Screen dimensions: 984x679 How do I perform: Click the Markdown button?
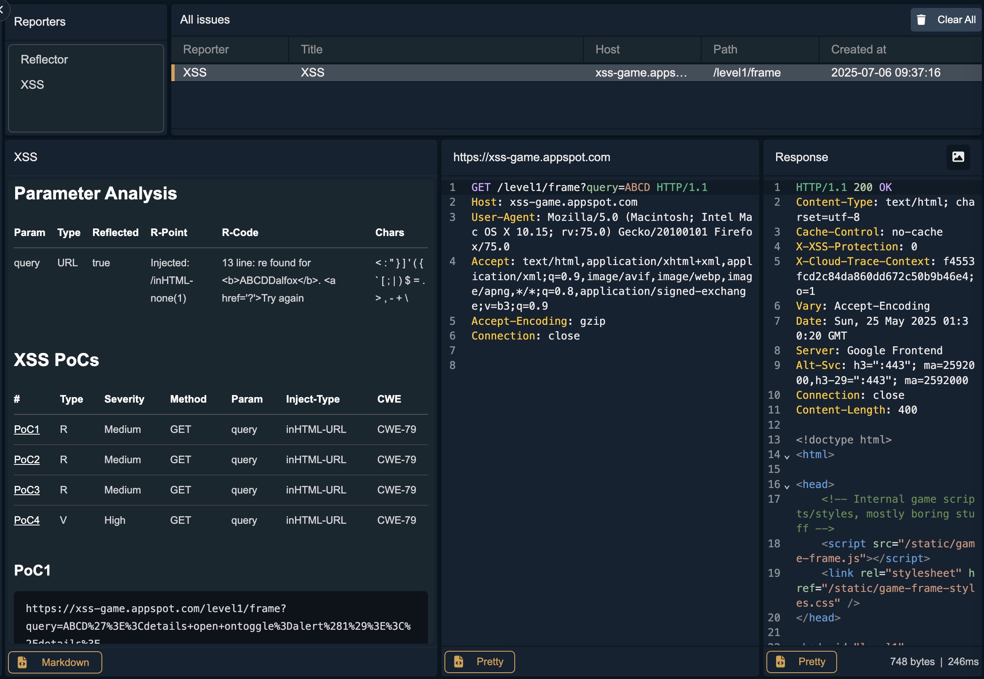tap(55, 662)
